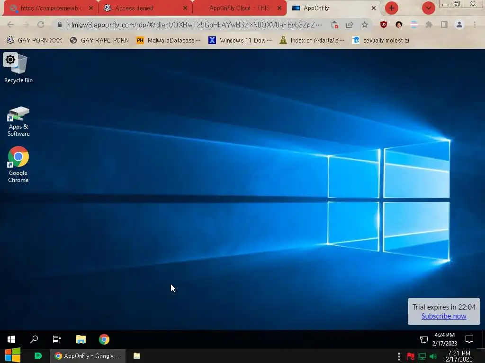Toggle the browser side panel icon
The height and width of the screenshot is (363, 485).
(x=444, y=25)
